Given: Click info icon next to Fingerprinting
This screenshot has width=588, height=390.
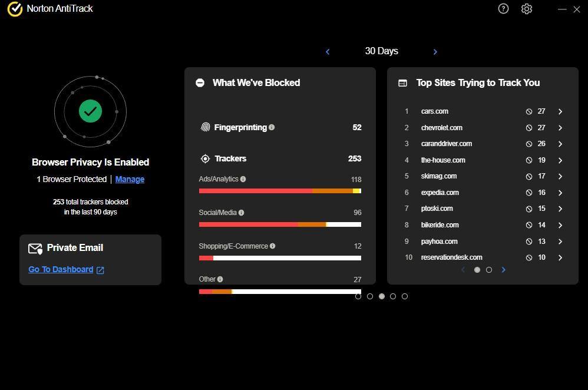Looking at the screenshot, I should [272, 127].
